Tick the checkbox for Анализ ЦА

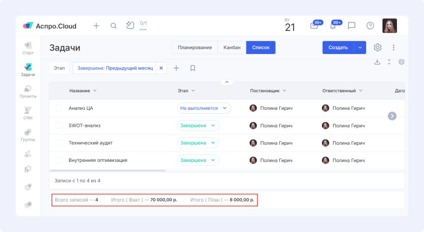coord(58,108)
